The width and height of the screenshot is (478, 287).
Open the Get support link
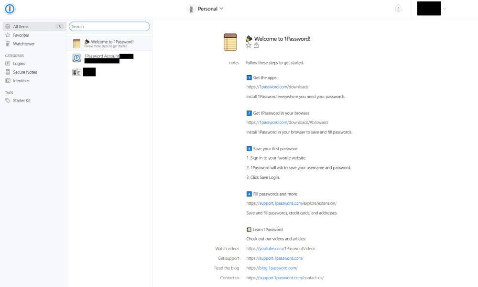click(x=275, y=258)
